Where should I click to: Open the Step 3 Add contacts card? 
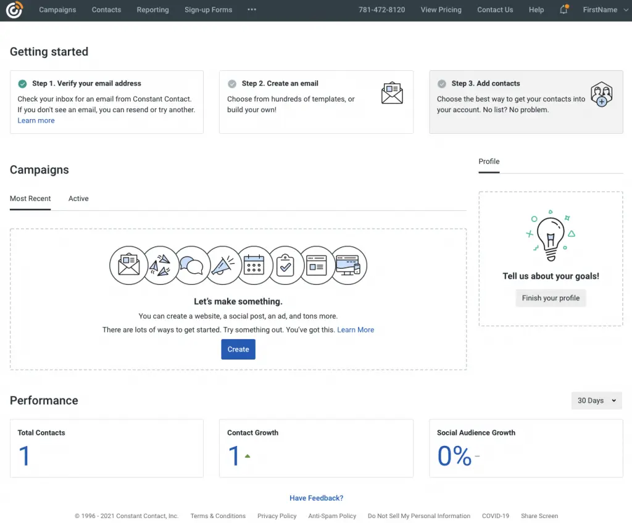click(526, 102)
